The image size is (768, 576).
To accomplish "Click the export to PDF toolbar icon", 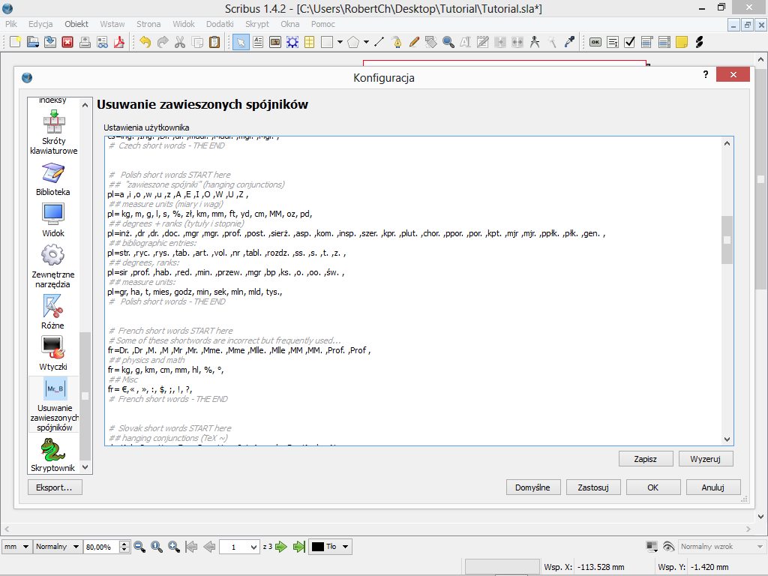I will point(118,42).
